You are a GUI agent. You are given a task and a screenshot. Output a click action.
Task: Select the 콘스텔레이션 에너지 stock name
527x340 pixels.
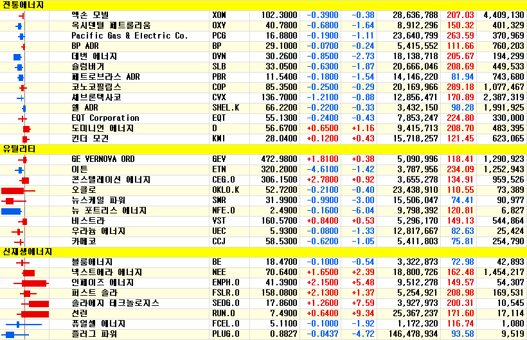click(111, 180)
